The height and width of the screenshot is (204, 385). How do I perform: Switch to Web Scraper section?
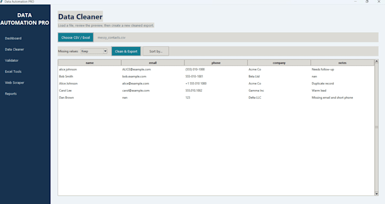point(15,83)
